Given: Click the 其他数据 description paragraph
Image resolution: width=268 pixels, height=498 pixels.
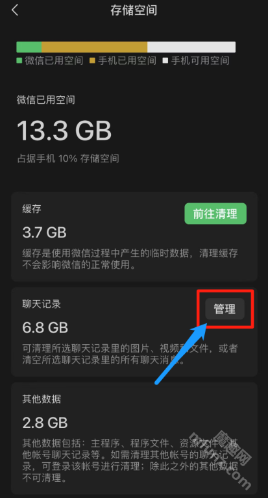Looking at the screenshot, I should (130, 460).
